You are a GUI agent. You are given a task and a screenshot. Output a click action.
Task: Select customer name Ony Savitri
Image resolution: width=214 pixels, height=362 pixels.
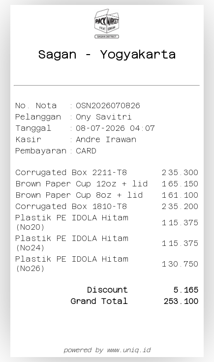[104, 117]
